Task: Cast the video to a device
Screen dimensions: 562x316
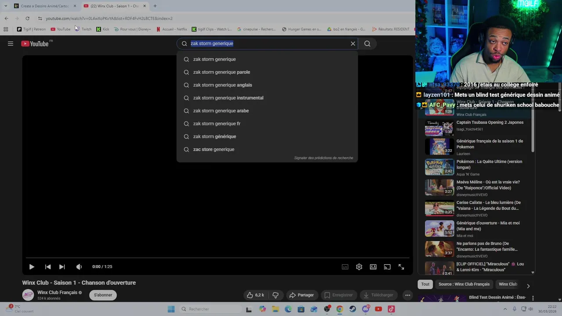Action: tap(387, 267)
